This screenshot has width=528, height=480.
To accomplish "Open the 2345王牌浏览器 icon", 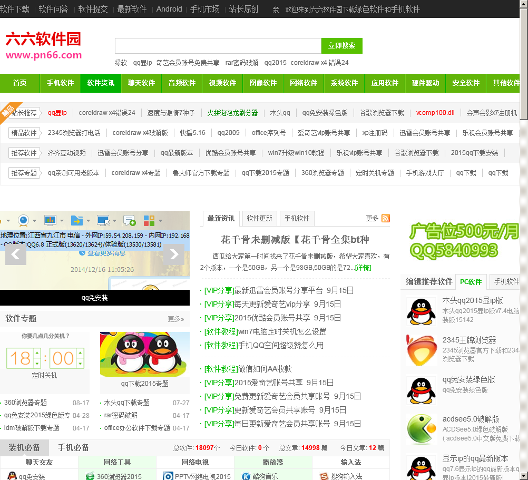I will pyautogui.click(x=421, y=351).
